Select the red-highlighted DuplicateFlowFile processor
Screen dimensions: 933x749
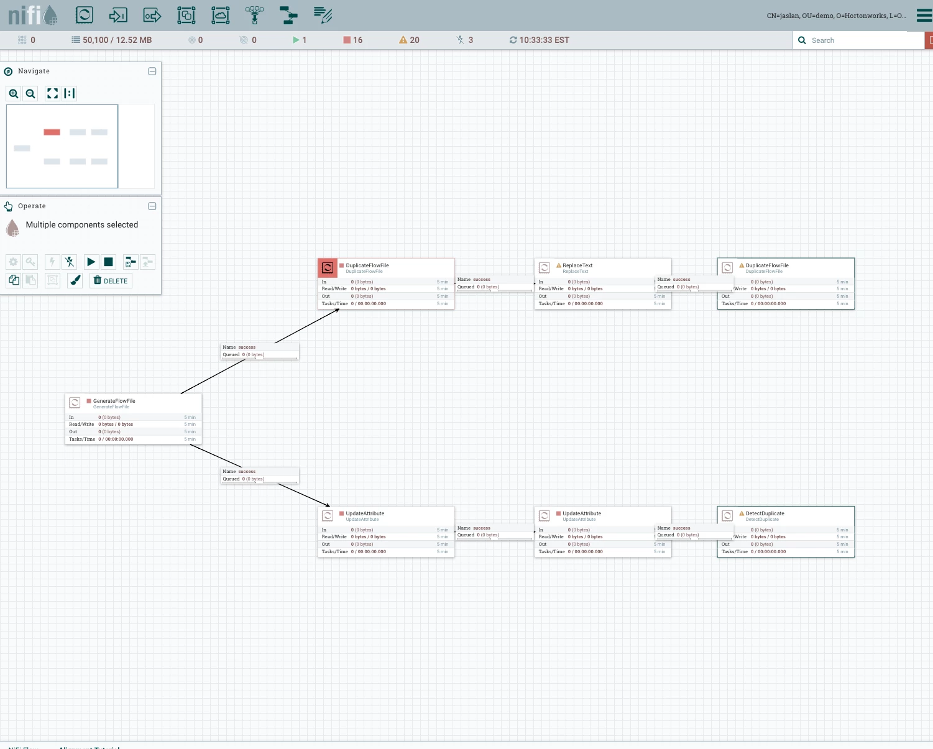click(386, 284)
